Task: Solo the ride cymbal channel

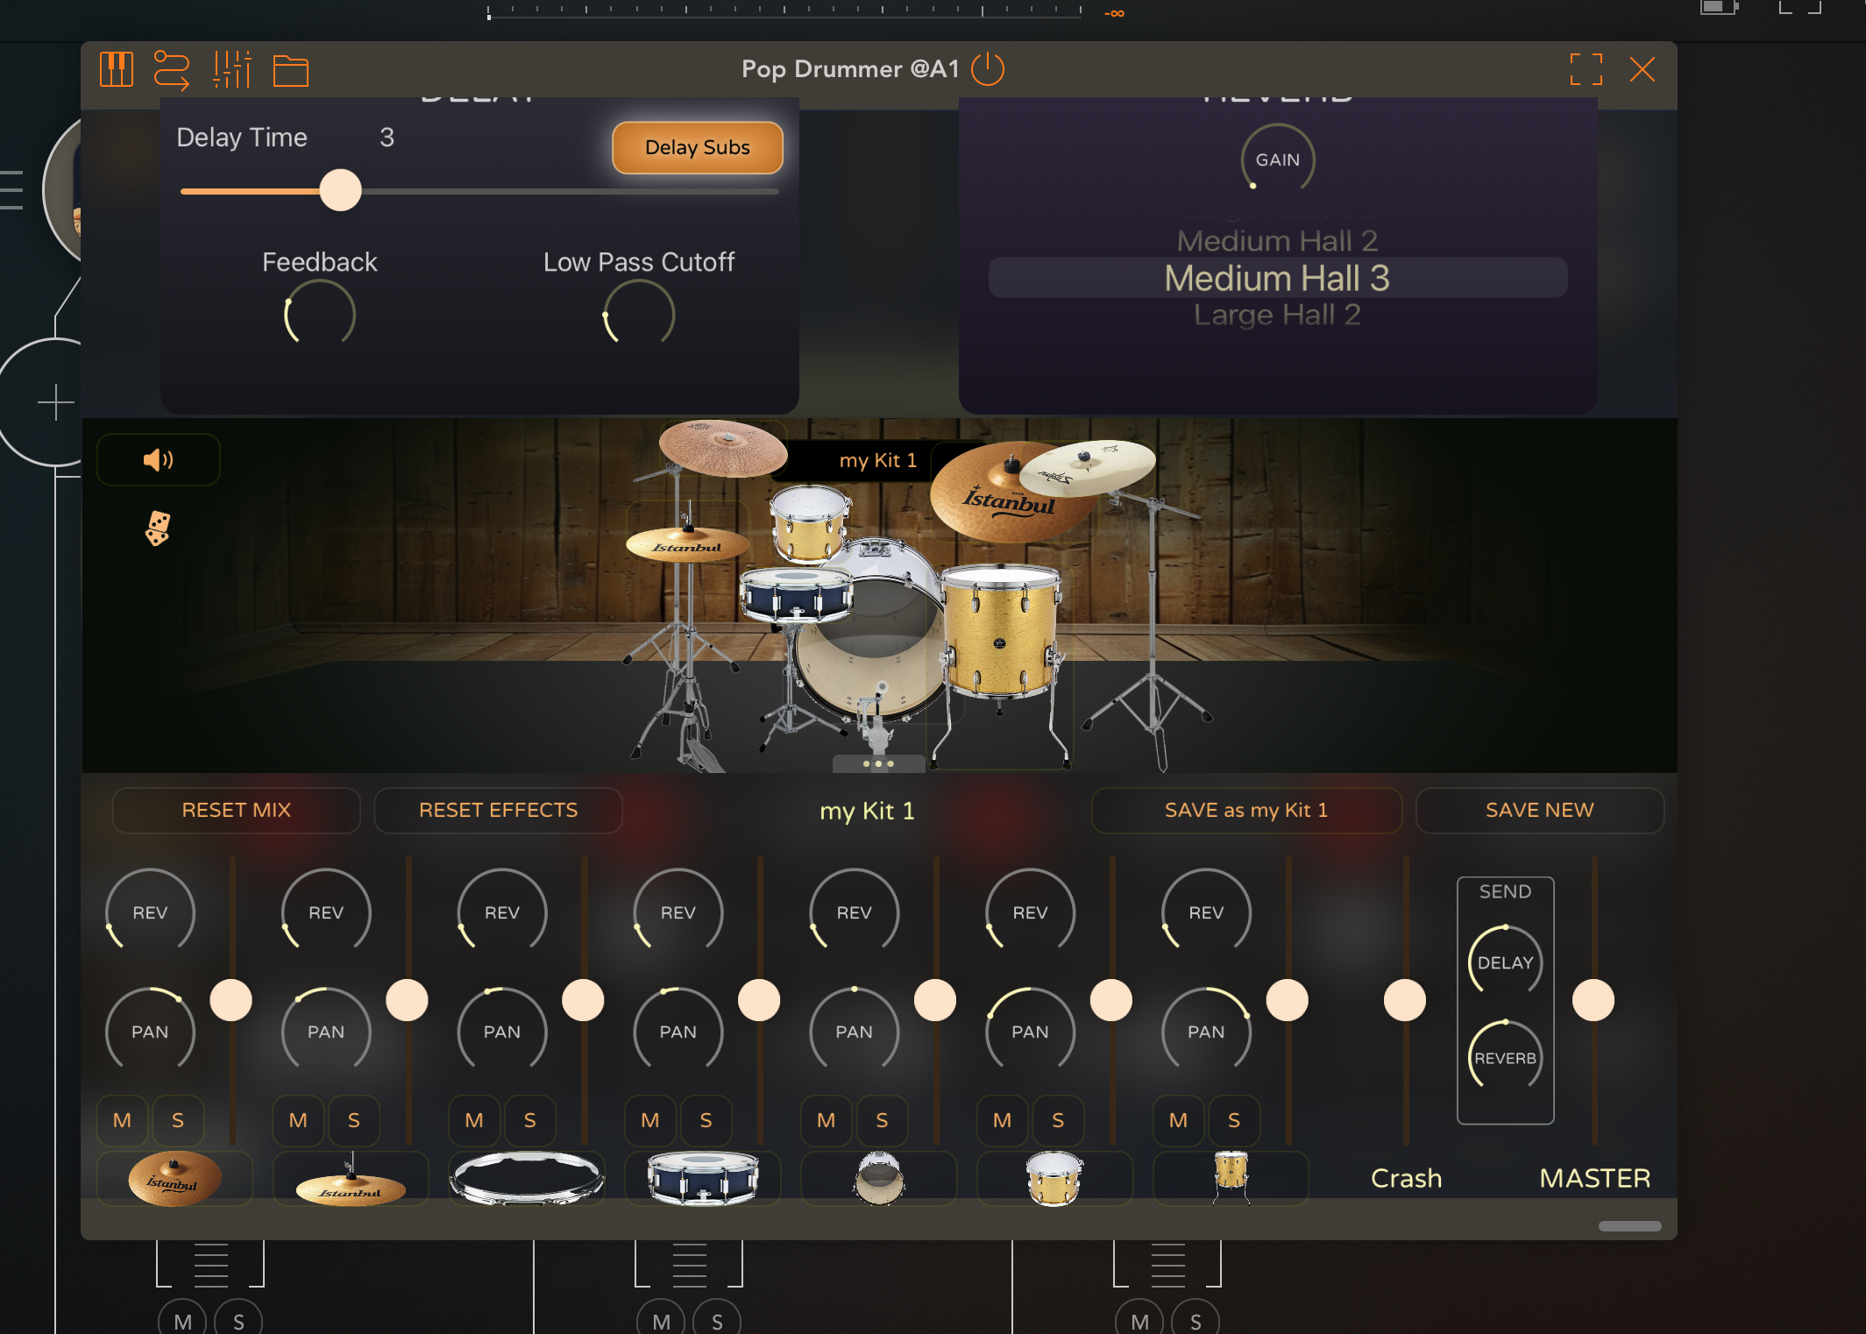Action: (178, 1120)
